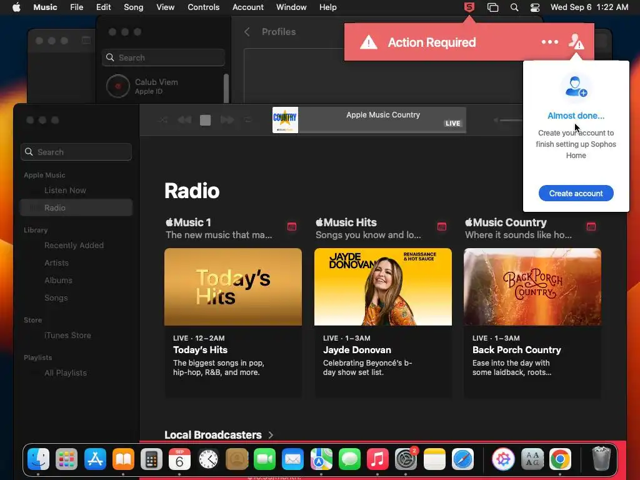Toggle repeat in Music player
The width and height of the screenshot is (640, 480).
[x=247, y=120]
